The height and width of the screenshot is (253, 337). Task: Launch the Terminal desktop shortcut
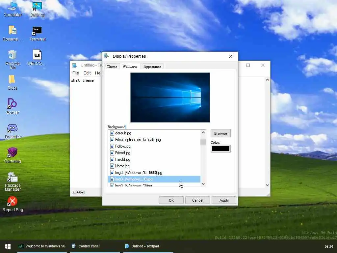click(37, 33)
